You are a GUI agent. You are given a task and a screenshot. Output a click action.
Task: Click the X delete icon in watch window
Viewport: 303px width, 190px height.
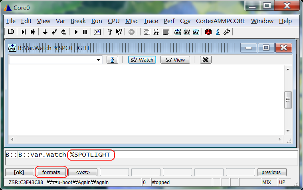click(206, 60)
